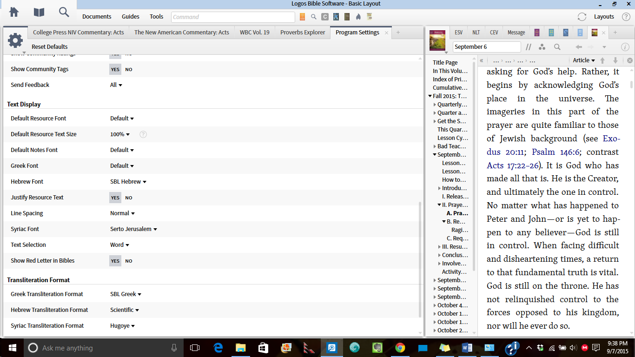Open the Syriac Font Serto Jerusalem dropdown
This screenshot has width=635, height=357.
click(x=134, y=229)
